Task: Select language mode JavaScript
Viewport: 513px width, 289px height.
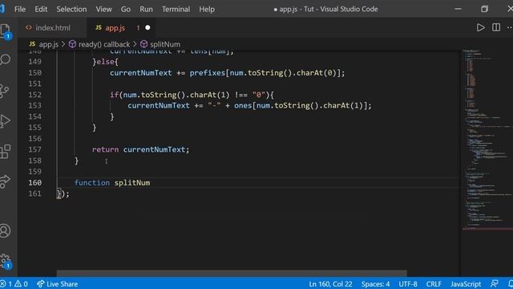Action: (465, 283)
